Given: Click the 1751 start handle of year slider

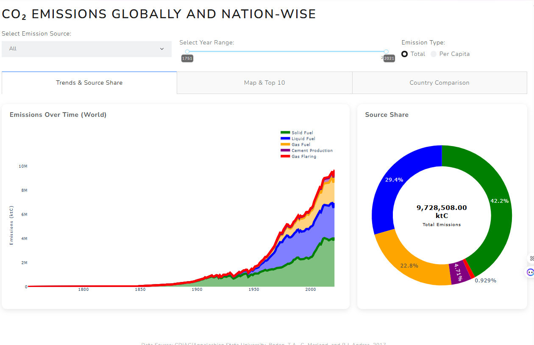Looking at the screenshot, I should click(187, 52).
